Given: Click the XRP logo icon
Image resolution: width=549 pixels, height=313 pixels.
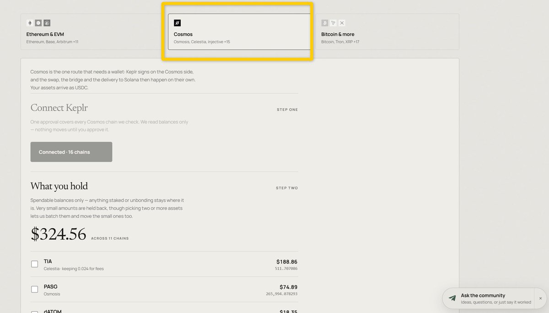Looking at the screenshot, I should tap(342, 23).
